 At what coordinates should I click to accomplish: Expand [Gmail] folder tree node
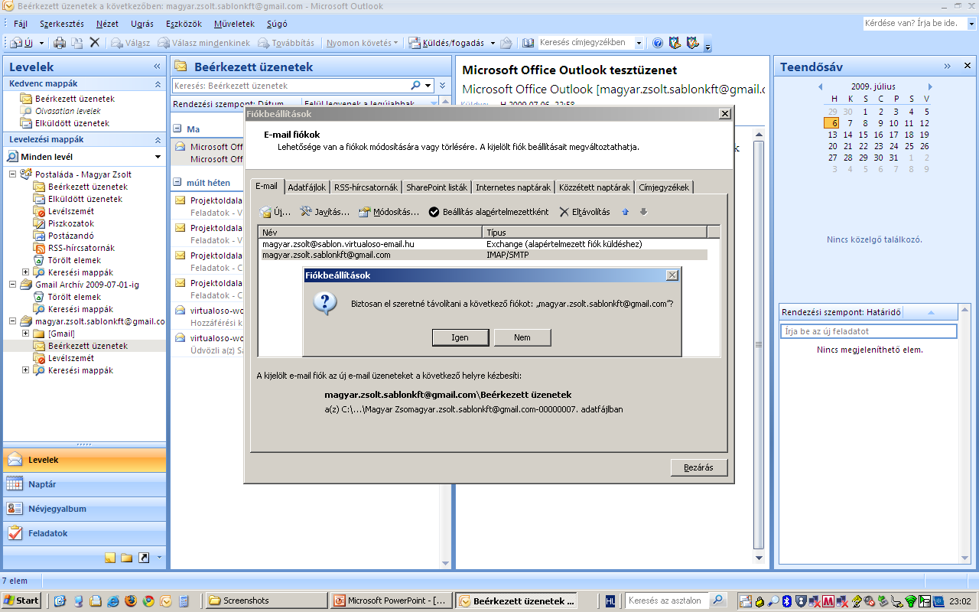[26, 334]
